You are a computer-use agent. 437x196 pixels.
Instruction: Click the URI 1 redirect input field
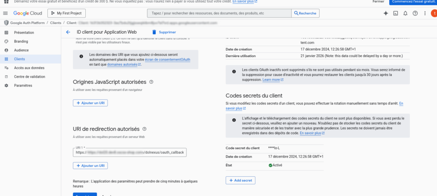pyautogui.click(x=129, y=152)
